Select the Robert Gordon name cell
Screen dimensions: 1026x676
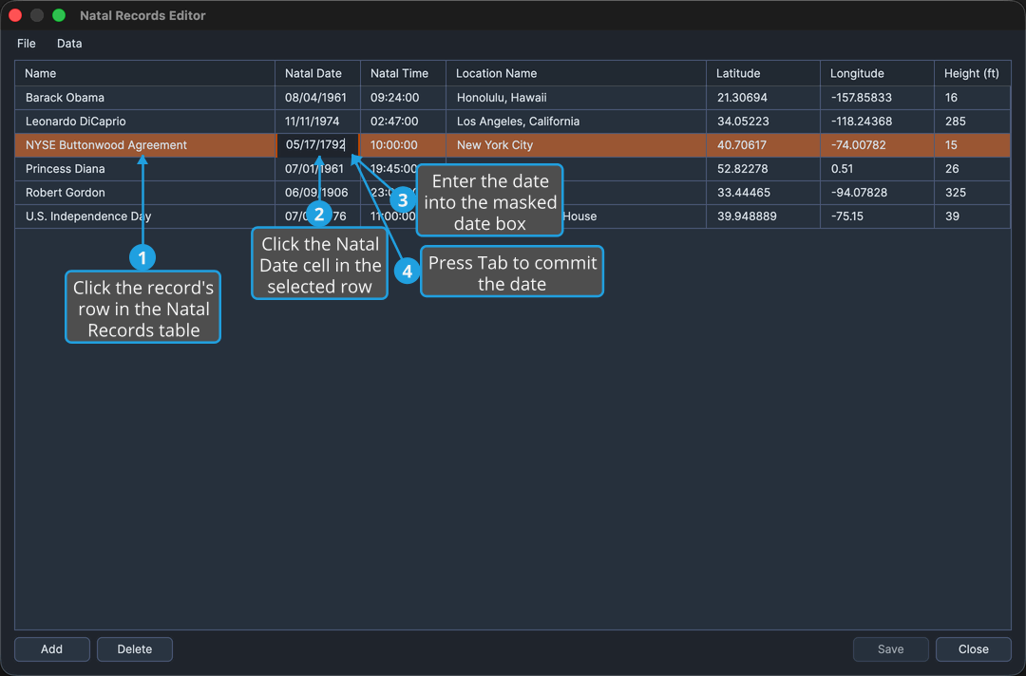[144, 192]
